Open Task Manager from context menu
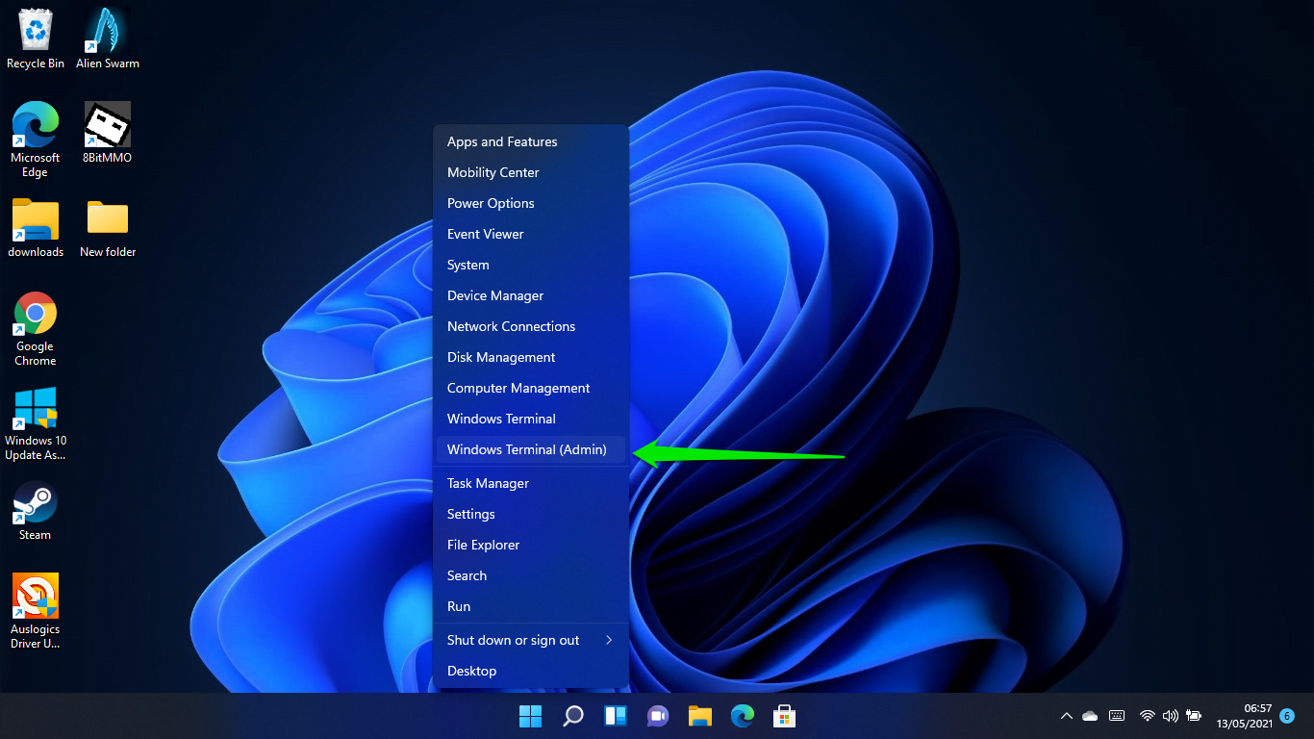This screenshot has height=739, width=1314. point(488,483)
